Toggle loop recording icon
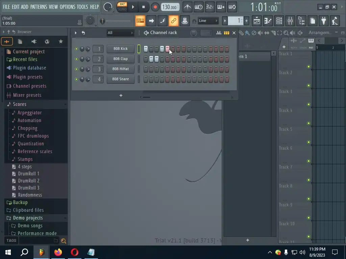This screenshot has height=259, width=346. tap(232, 7)
